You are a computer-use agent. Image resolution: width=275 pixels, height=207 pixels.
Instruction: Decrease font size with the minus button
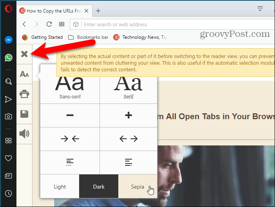(x=70, y=115)
